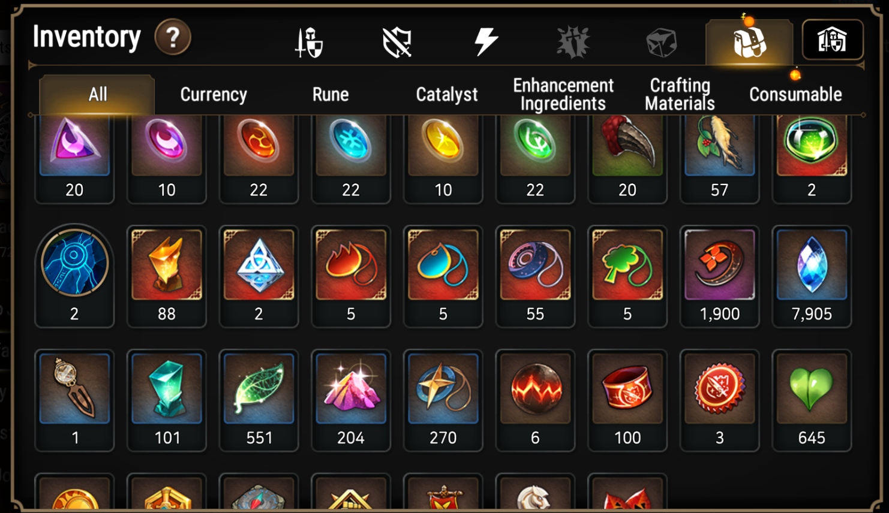889x513 pixels.
Task: Open the lightning bolt category icon
Action: [x=486, y=41]
